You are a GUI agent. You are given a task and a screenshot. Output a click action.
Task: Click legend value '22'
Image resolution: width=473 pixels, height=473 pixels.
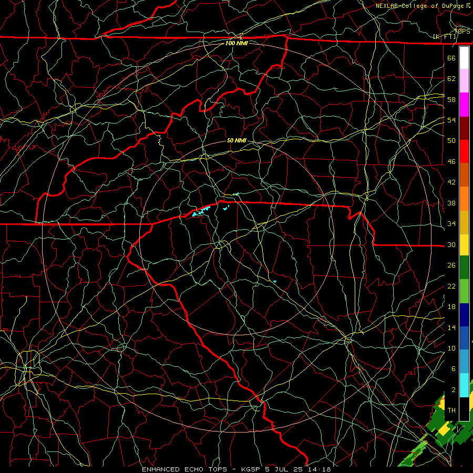pos(451,286)
